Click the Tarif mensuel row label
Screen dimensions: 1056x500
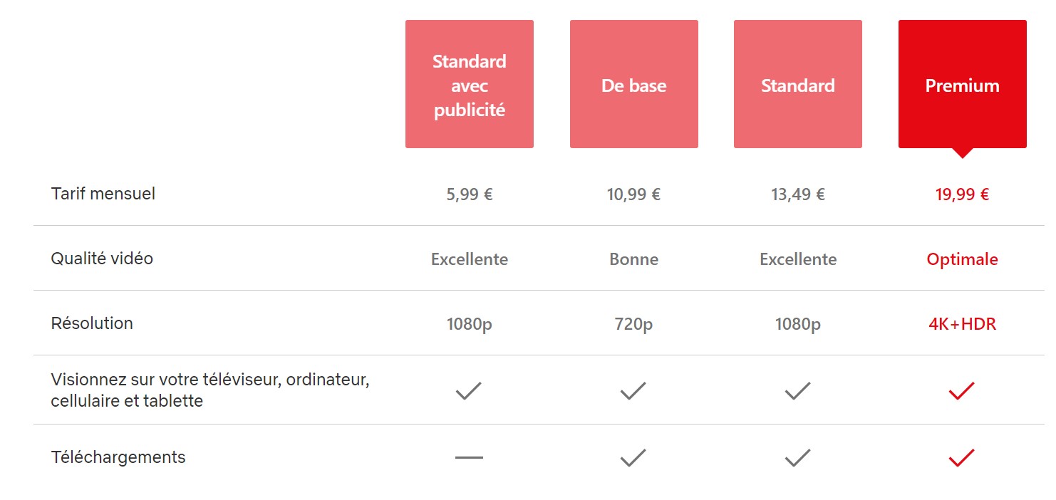[103, 193]
